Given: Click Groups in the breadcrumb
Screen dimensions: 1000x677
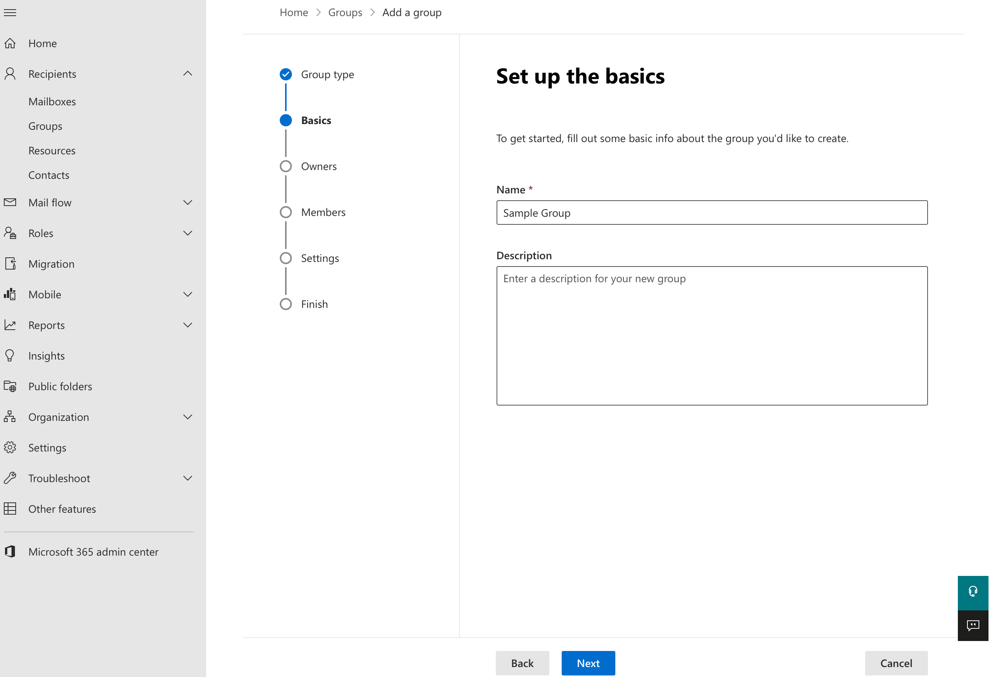Looking at the screenshot, I should [345, 13].
